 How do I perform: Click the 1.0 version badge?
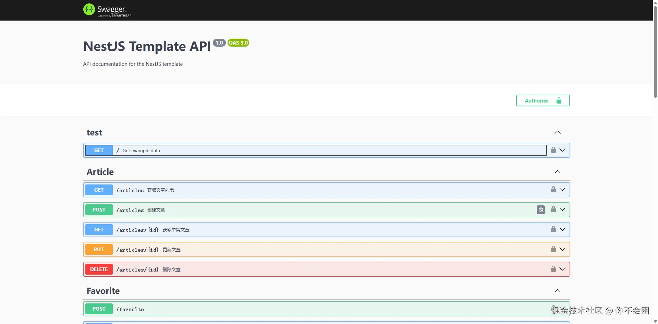click(x=219, y=43)
